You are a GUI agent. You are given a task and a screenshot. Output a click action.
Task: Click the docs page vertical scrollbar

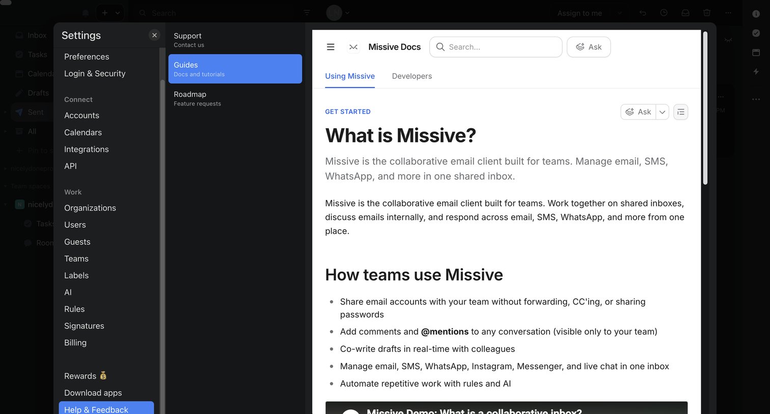coord(705,108)
